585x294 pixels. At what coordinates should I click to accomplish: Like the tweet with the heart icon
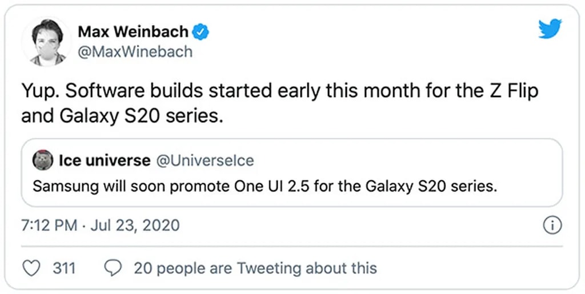34,268
